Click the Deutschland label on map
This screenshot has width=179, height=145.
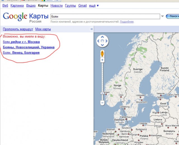120,140
